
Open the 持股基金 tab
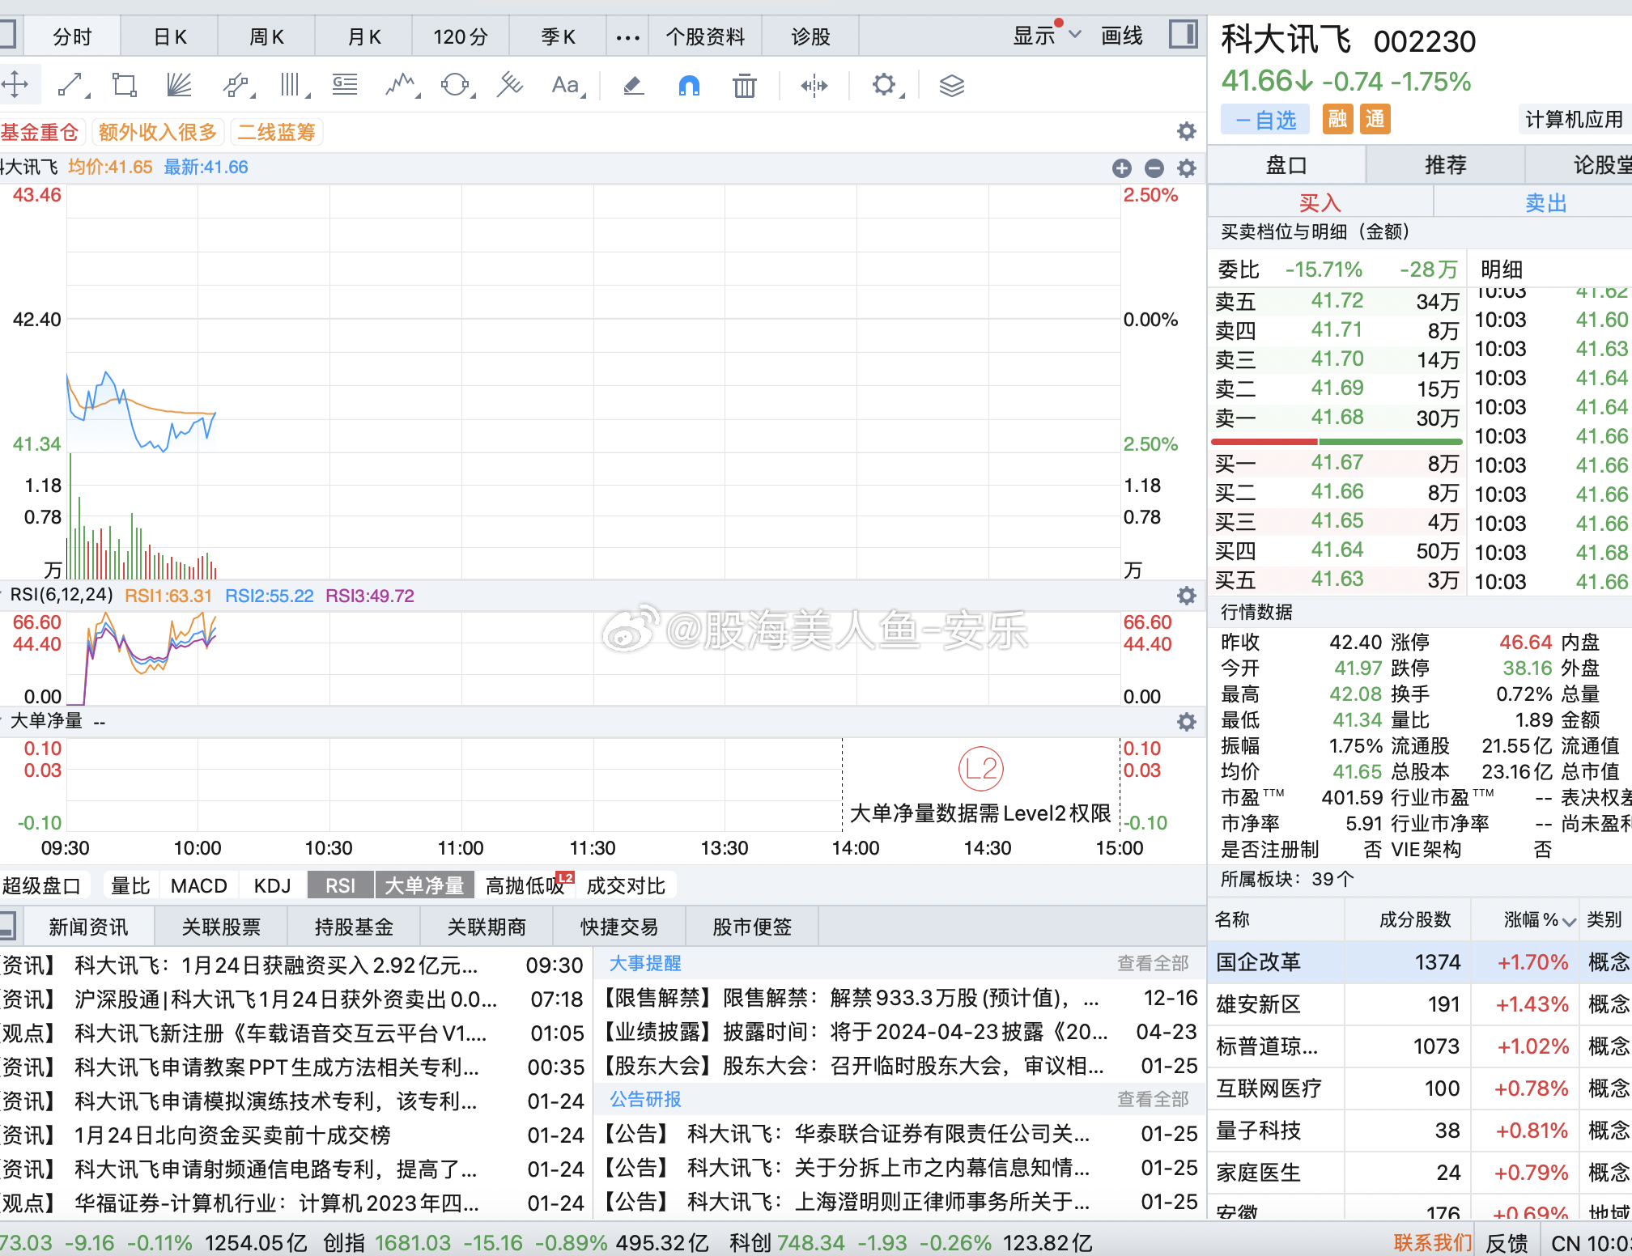click(354, 927)
